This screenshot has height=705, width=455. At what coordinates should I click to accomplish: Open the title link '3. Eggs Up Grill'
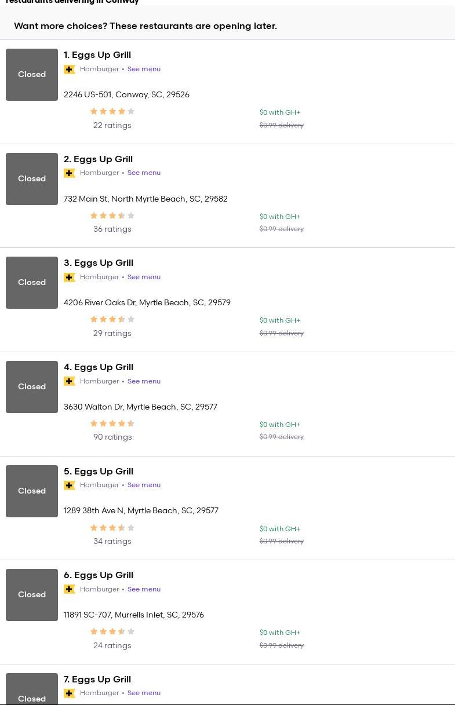click(99, 263)
